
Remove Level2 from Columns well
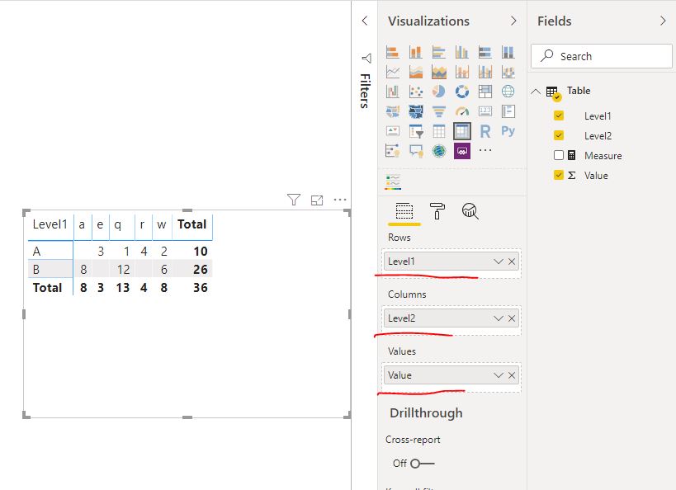(x=512, y=318)
